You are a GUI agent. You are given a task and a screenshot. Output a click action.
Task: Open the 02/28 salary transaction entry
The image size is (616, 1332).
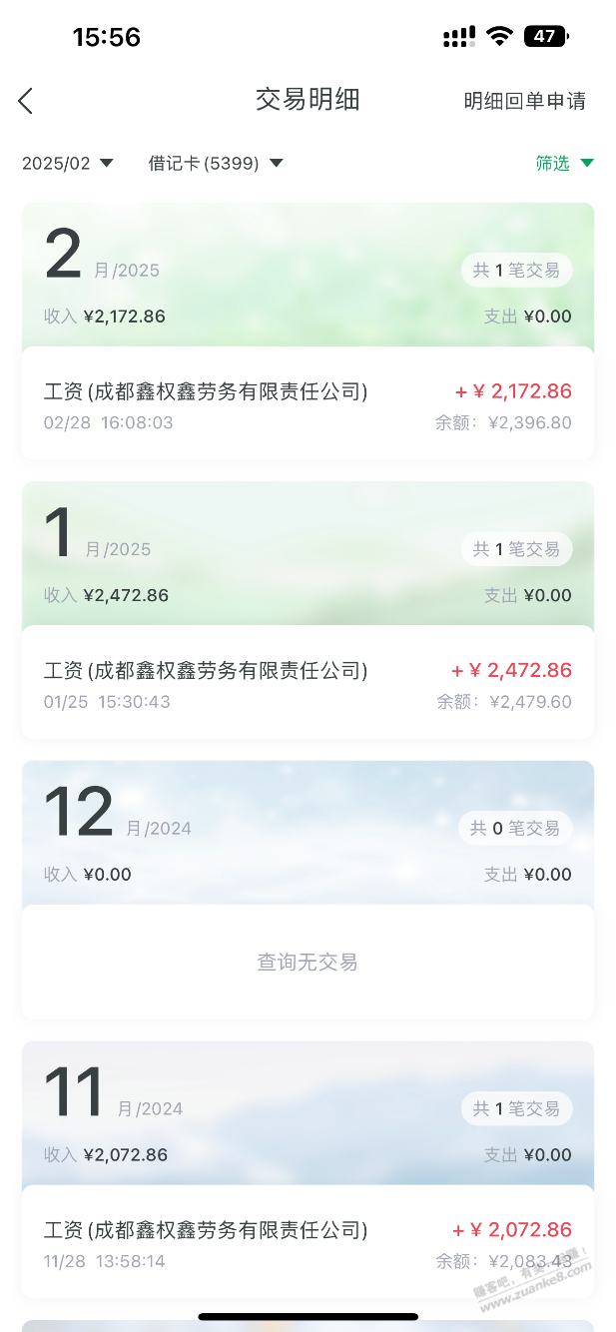pyautogui.click(x=308, y=403)
